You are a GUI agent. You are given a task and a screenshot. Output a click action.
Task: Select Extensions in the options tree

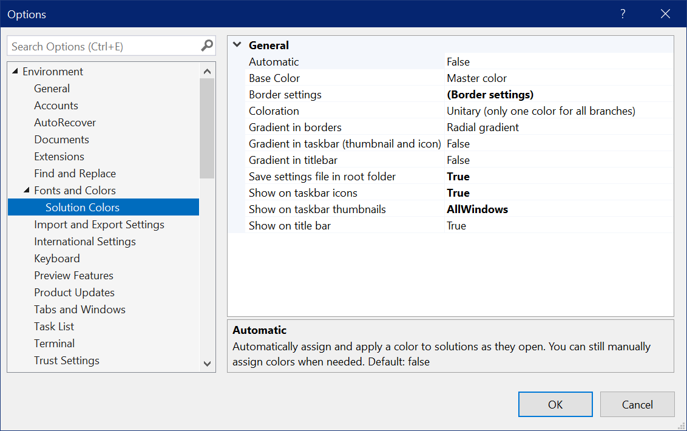click(x=59, y=157)
